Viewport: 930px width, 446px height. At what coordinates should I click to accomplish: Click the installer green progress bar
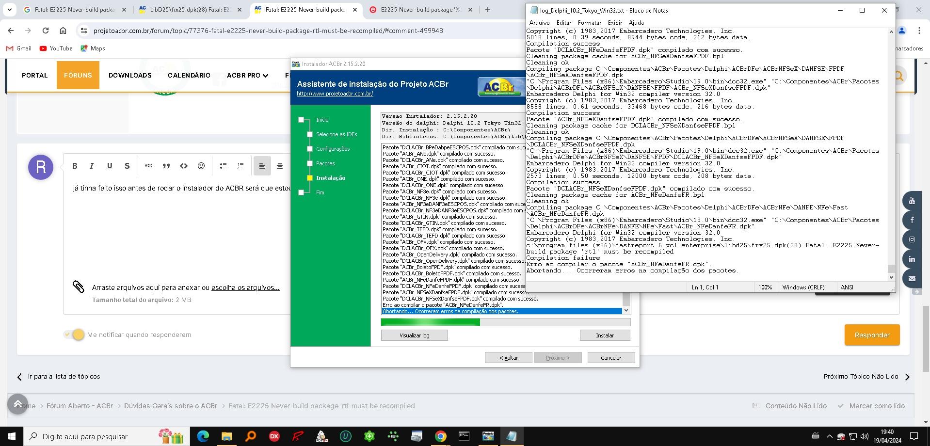505,322
